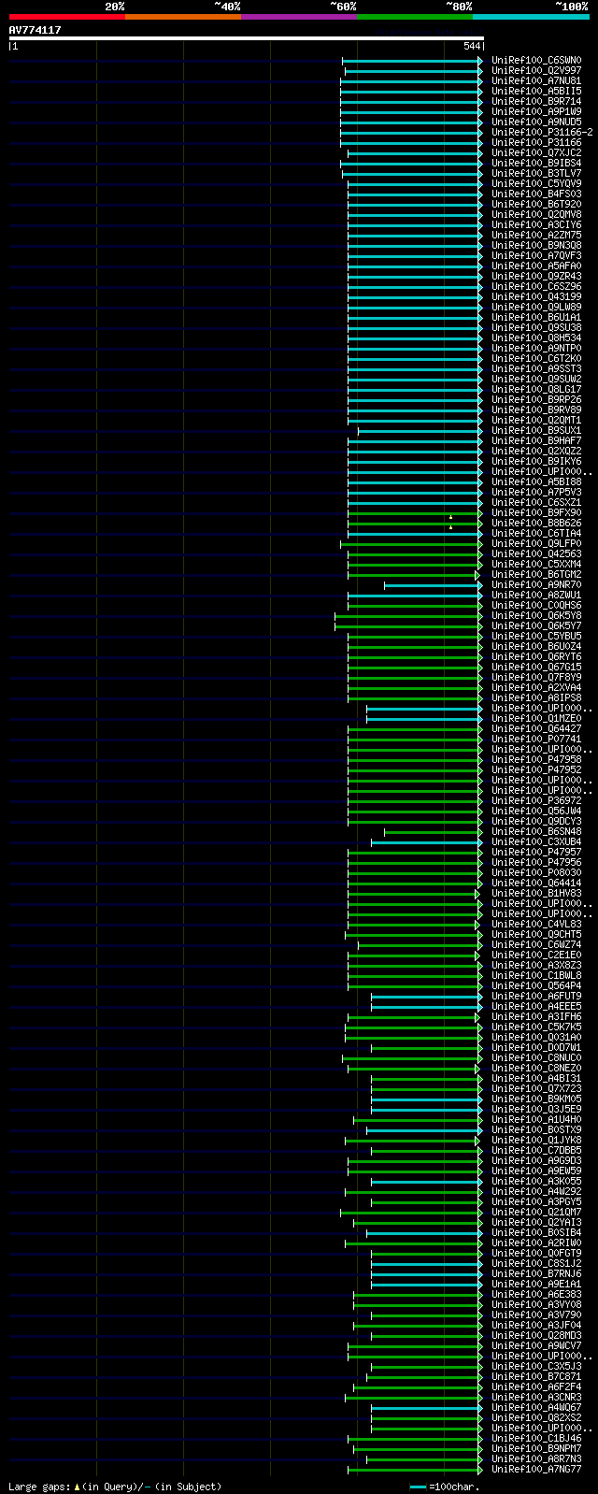The width and height of the screenshot is (598, 1494).
Task: Click the cyan alignment bar for UniRef100_A9NR70
Action: (434, 585)
